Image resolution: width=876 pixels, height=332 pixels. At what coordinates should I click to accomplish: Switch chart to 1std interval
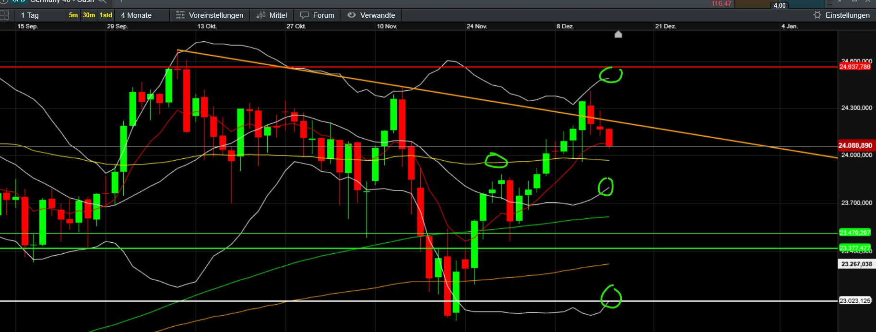(x=106, y=15)
